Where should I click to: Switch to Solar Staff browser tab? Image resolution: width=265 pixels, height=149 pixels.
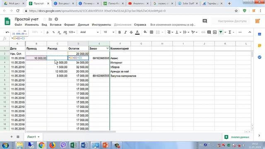tap(188, 3)
